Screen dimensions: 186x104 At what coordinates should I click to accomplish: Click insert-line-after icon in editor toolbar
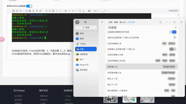(x=83, y=11)
